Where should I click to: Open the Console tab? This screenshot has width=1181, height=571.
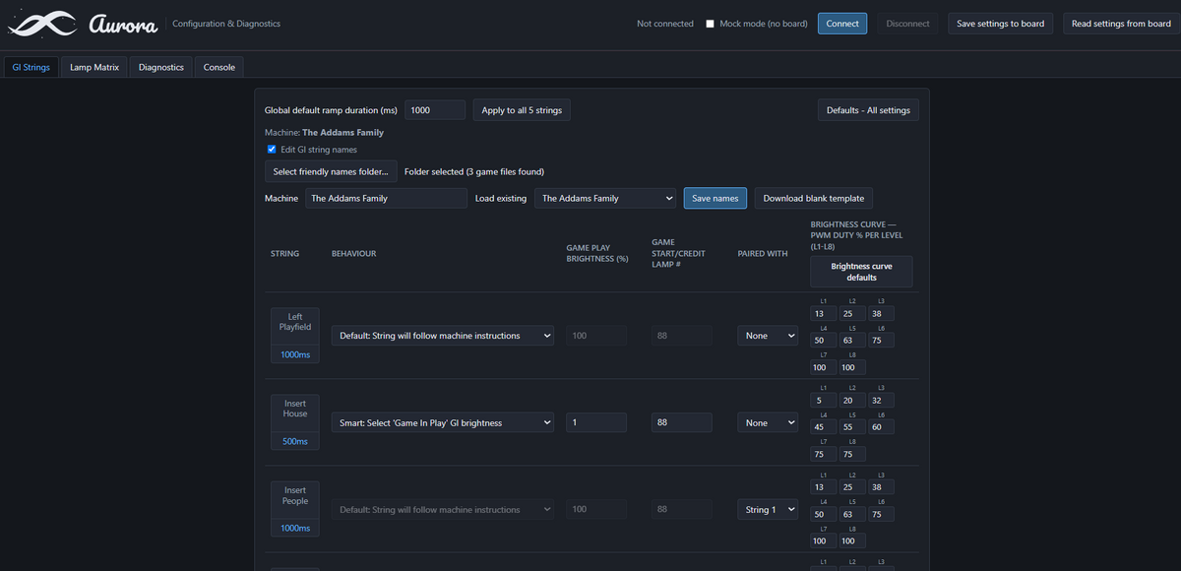tap(219, 67)
